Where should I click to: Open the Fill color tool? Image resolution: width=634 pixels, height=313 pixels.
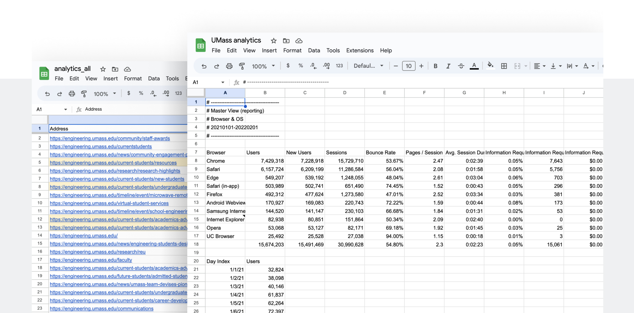490,66
